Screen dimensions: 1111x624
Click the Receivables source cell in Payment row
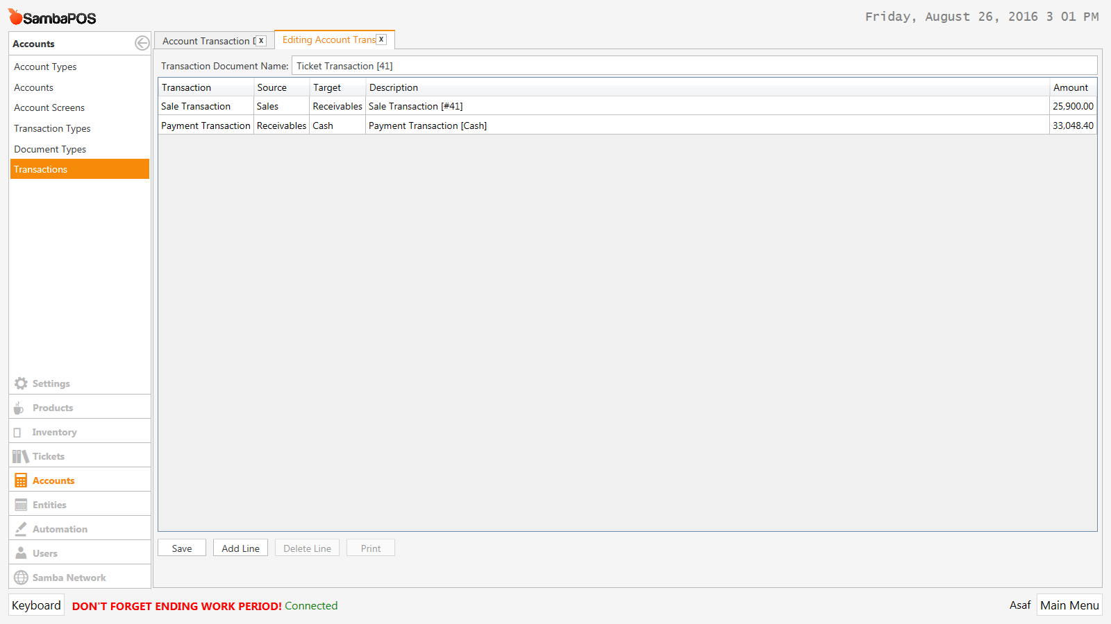point(282,125)
